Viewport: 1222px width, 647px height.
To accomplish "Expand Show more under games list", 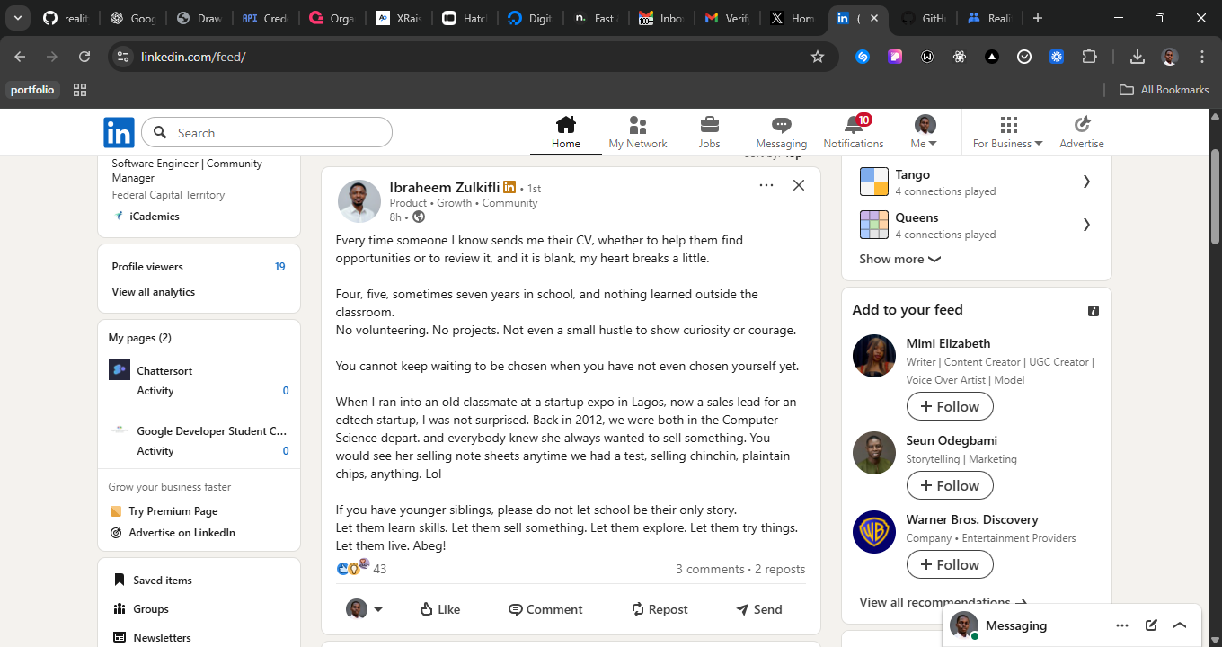I will click(x=899, y=259).
